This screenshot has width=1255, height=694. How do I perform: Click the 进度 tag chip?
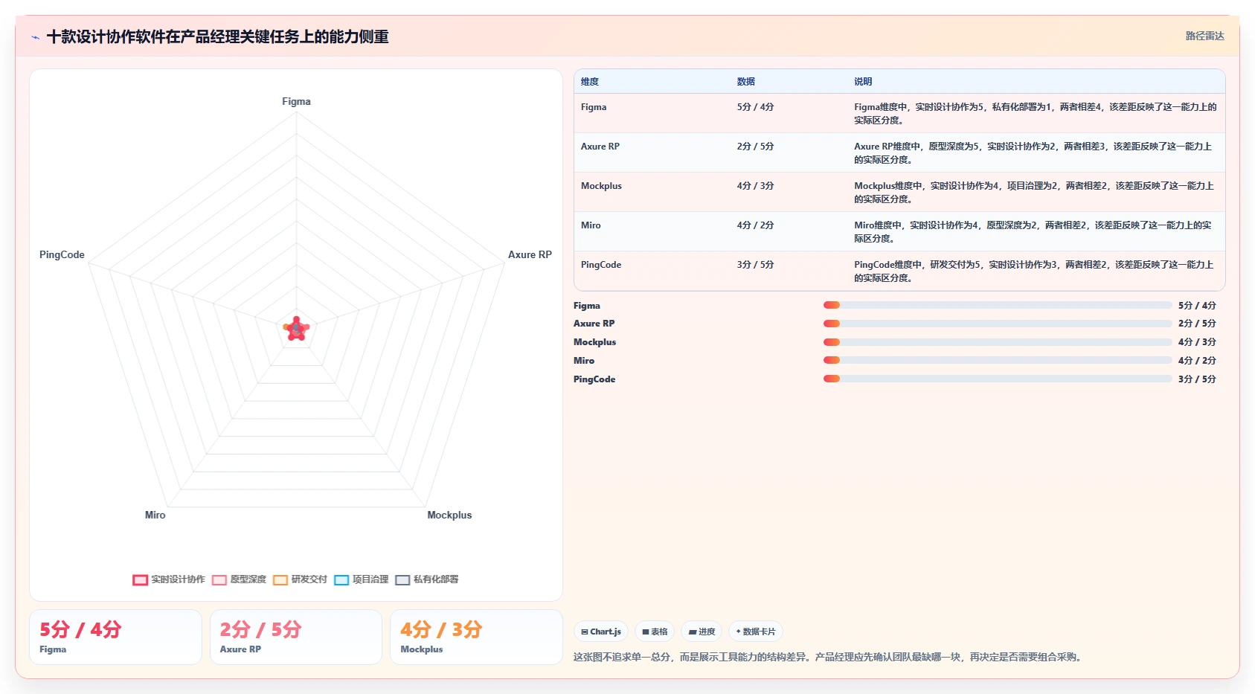tap(702, 632)
